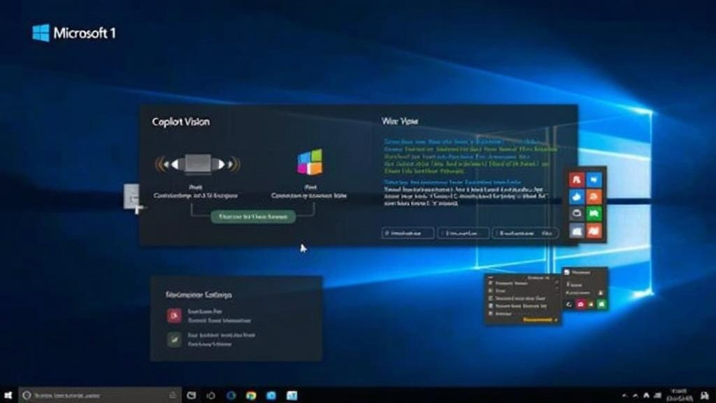
Task: Select the pale gray-blue Windows logo tile
Action: [577, 231]
